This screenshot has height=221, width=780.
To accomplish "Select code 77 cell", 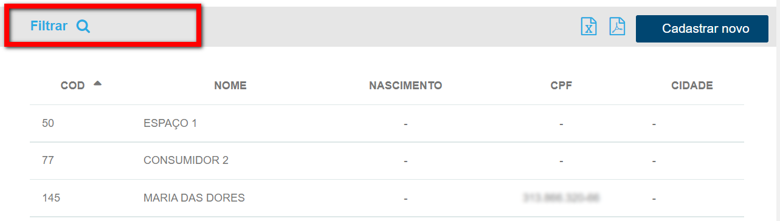I will (x=47, y=160).
